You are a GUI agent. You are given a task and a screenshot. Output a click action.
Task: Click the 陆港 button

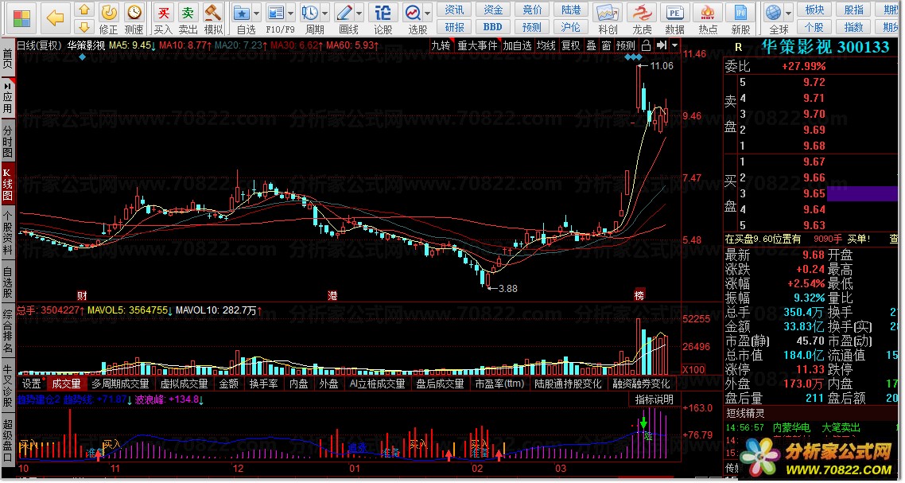pos(571,10)
